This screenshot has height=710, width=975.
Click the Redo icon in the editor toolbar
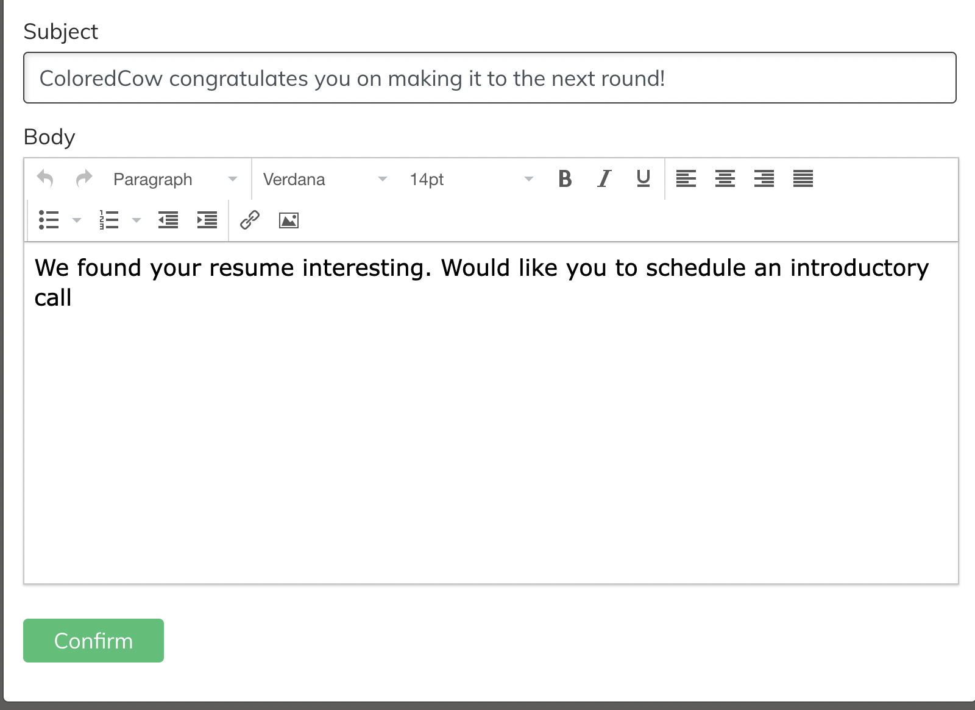(84, 178)
